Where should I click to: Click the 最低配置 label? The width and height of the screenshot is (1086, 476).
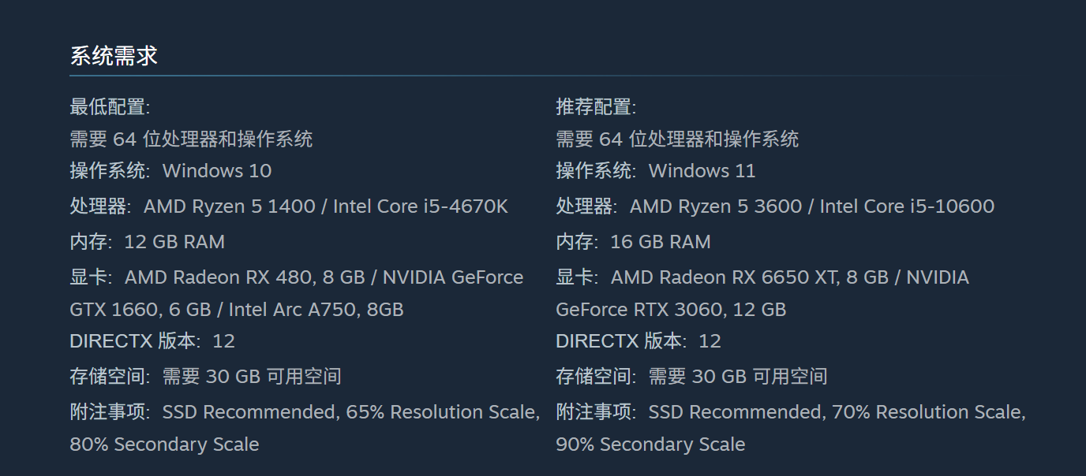tap(110, 106)
